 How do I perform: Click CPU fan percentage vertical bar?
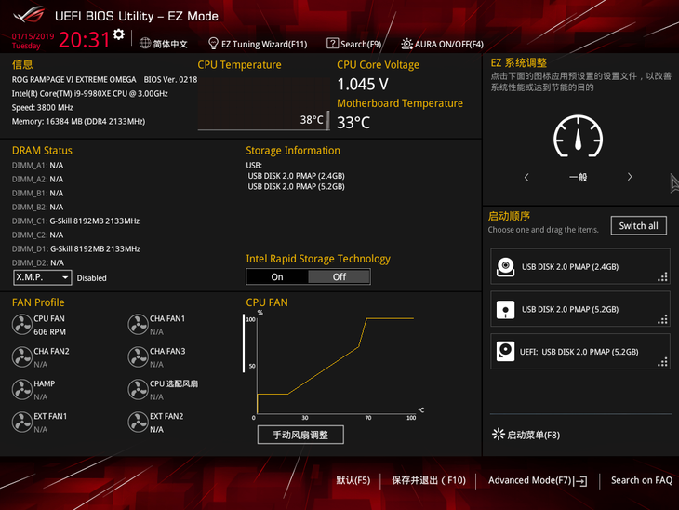(244, 343)
